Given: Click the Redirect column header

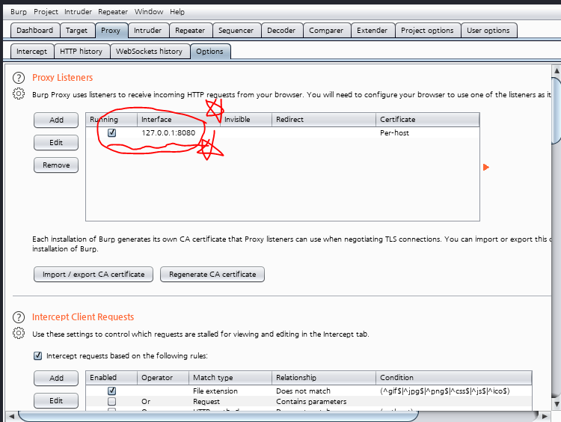Looking at the screenshot, I should [x=324, y=120].
